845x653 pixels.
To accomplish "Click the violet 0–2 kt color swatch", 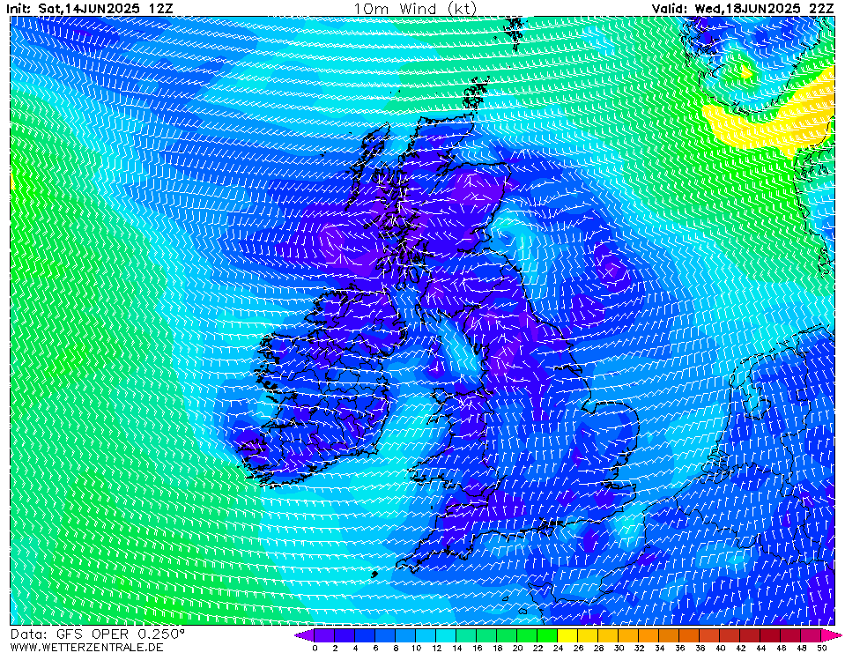I will pos(324,635).
